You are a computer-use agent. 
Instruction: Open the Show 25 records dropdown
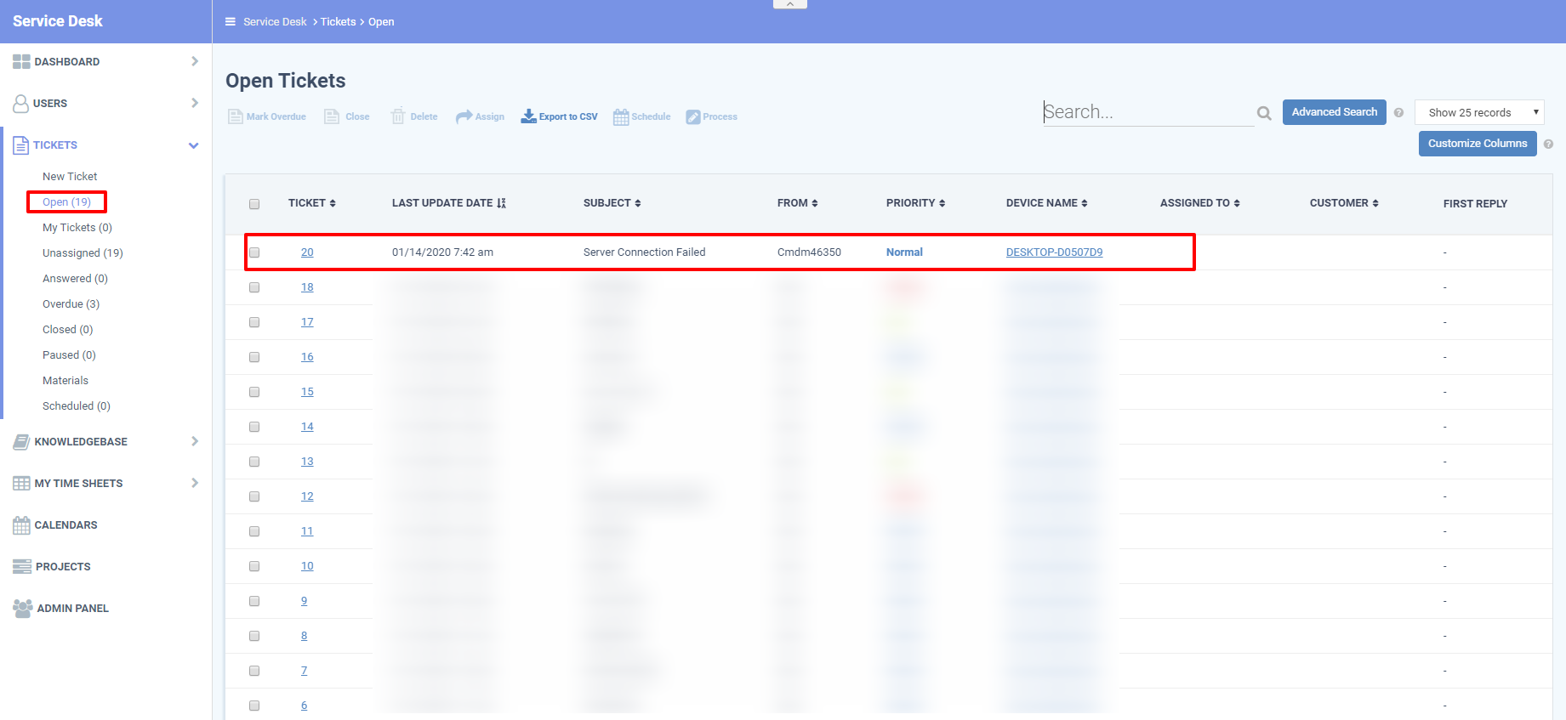1478,112
